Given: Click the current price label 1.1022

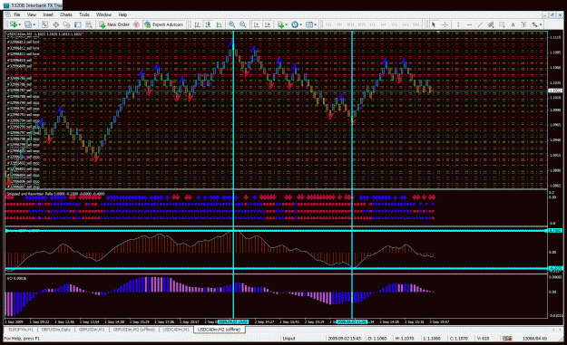Looking at the screenshot, I should click(555, 91).
